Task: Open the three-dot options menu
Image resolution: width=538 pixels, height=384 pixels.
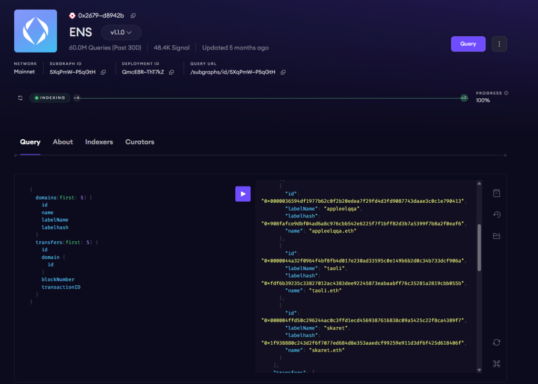Action: (499, 44)
